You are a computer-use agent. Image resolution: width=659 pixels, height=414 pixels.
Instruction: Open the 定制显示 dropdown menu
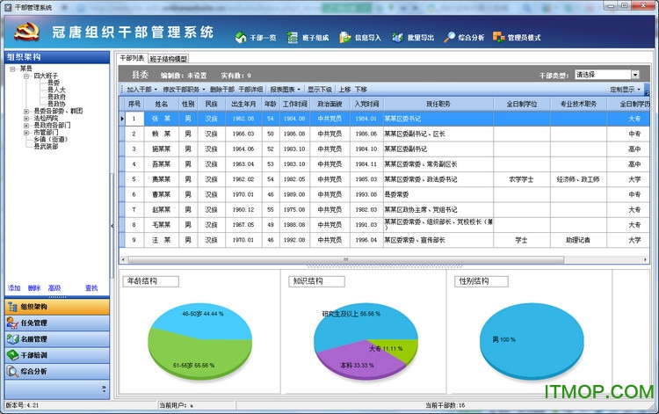click(626, 90)
